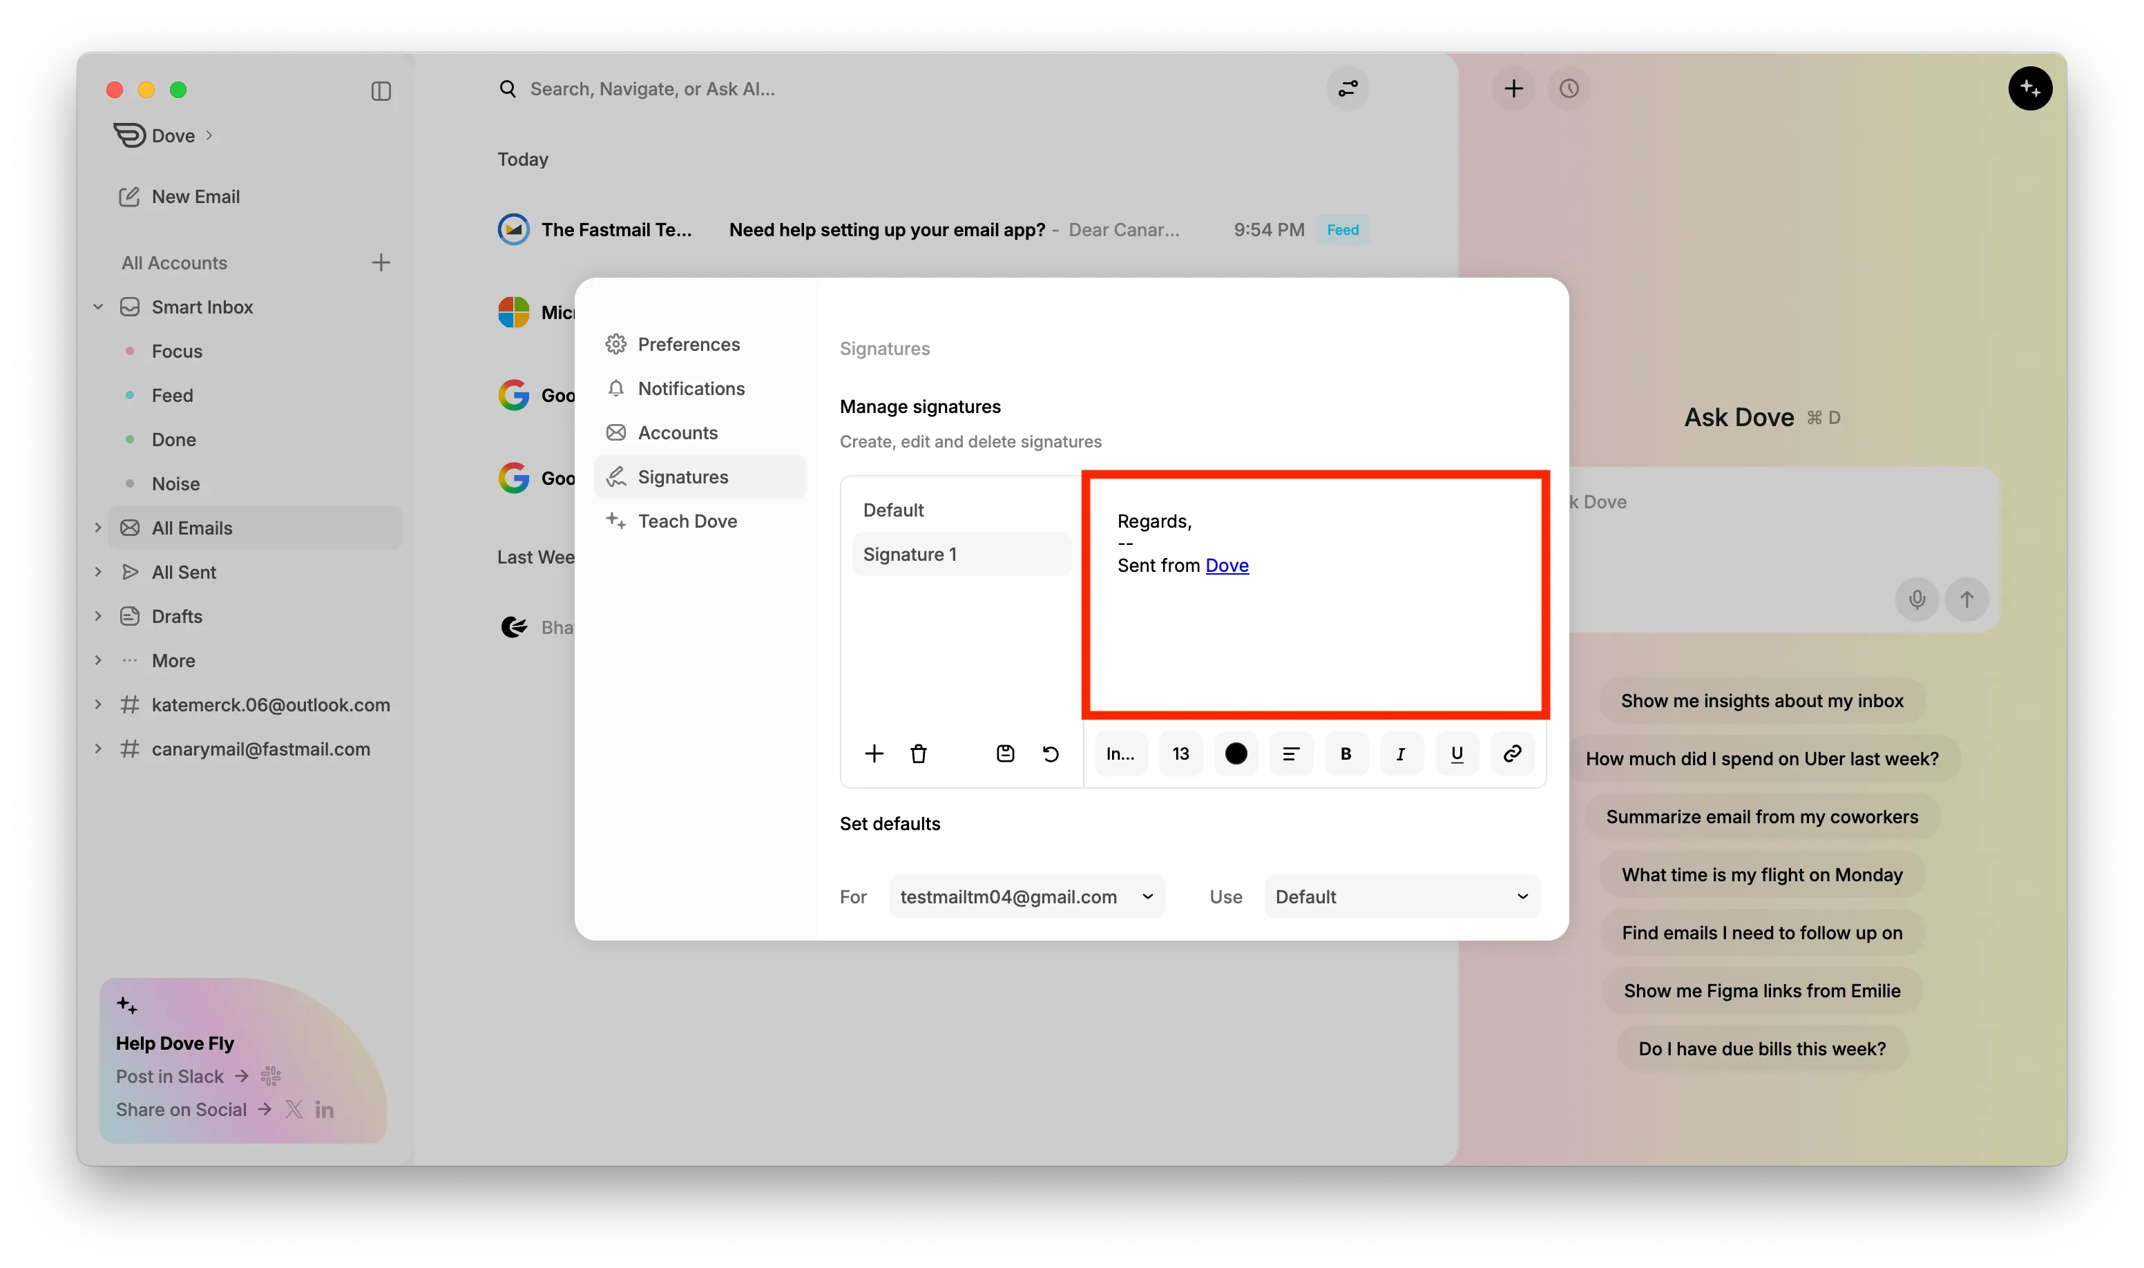
Task: Toggle underline formatting in signature editor
Action: click(x=1456, y=753)
